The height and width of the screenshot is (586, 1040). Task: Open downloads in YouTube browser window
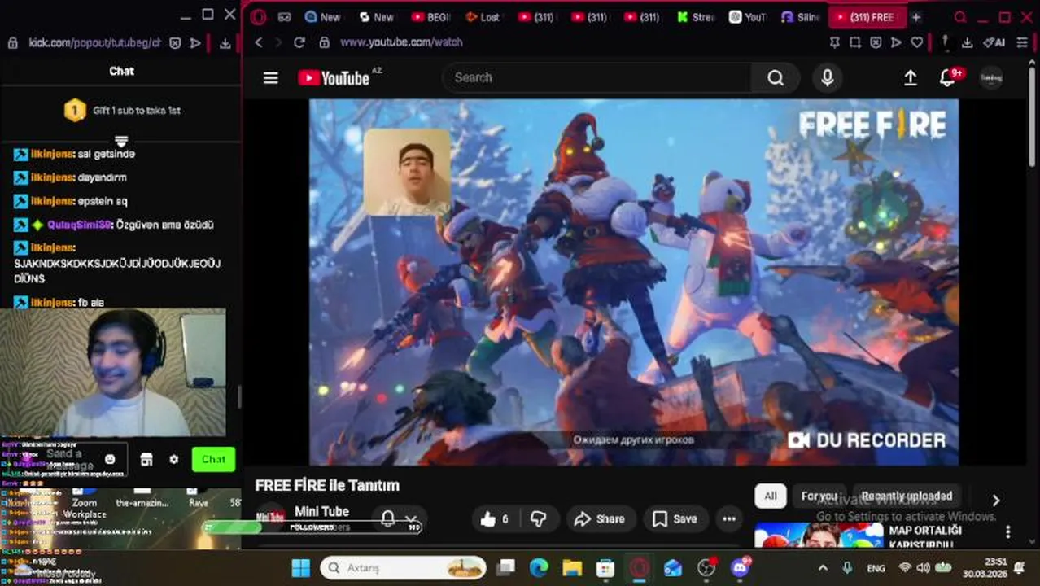[967, 42]
